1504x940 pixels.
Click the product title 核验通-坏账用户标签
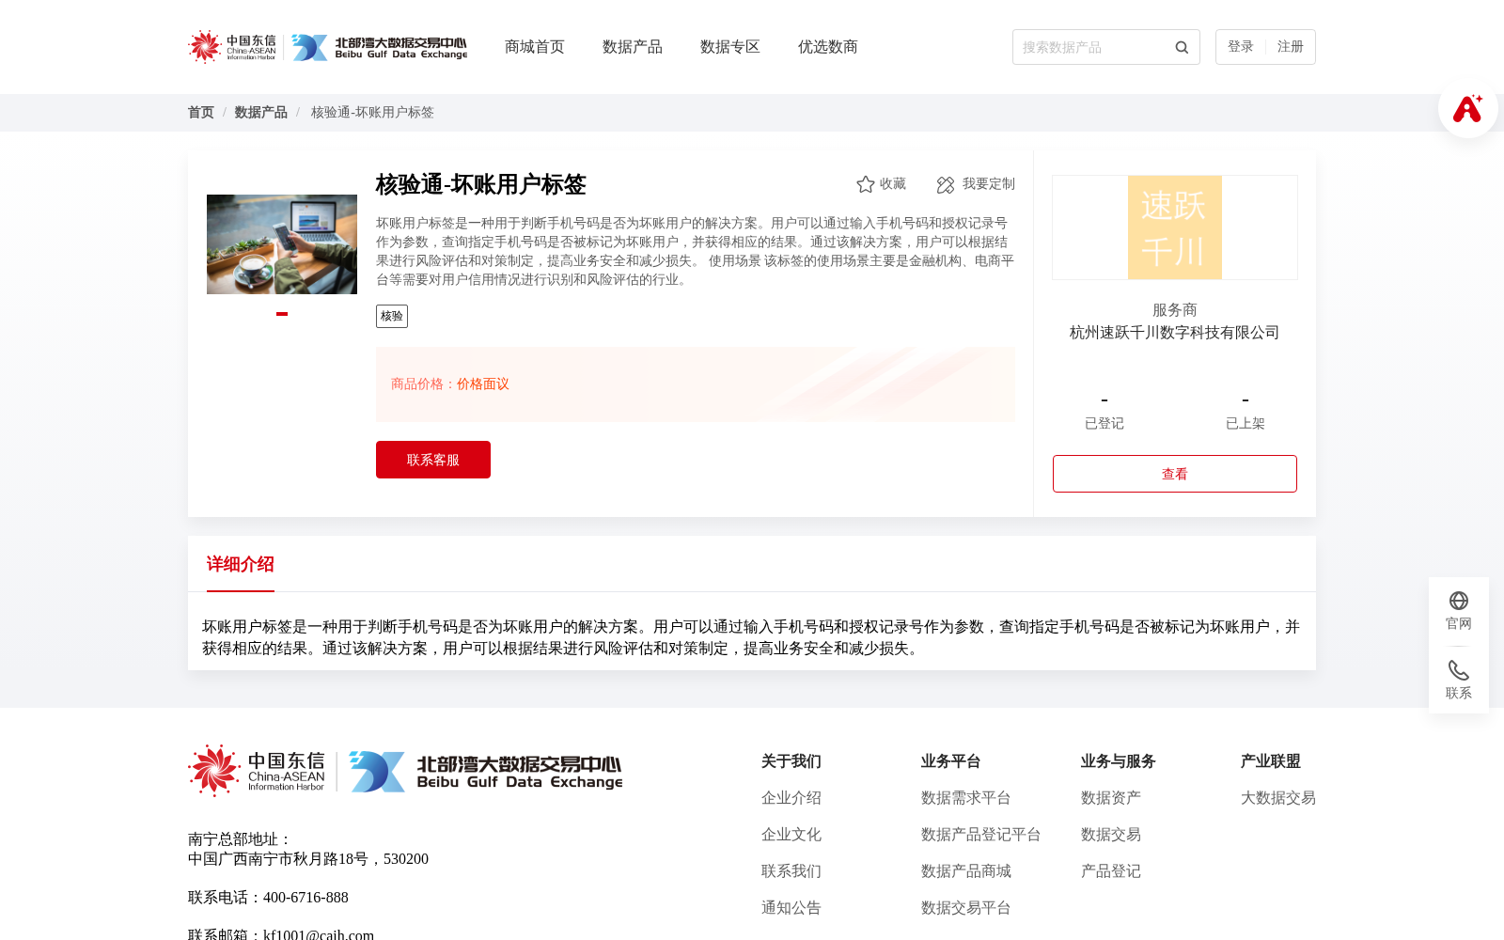[x=481, y=184]
